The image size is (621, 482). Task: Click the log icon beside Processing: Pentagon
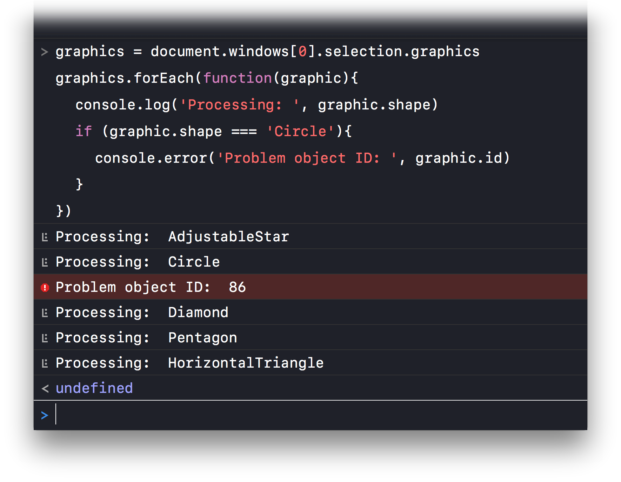45,338
